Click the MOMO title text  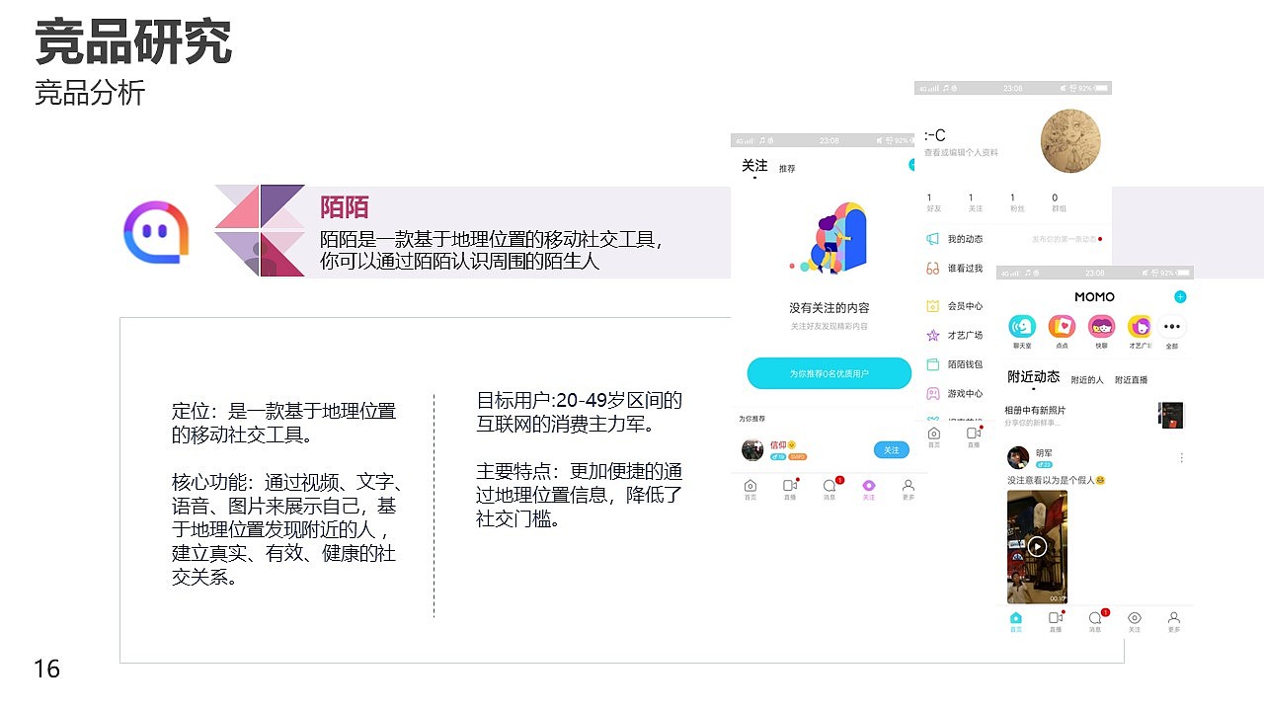(1094, 297)
